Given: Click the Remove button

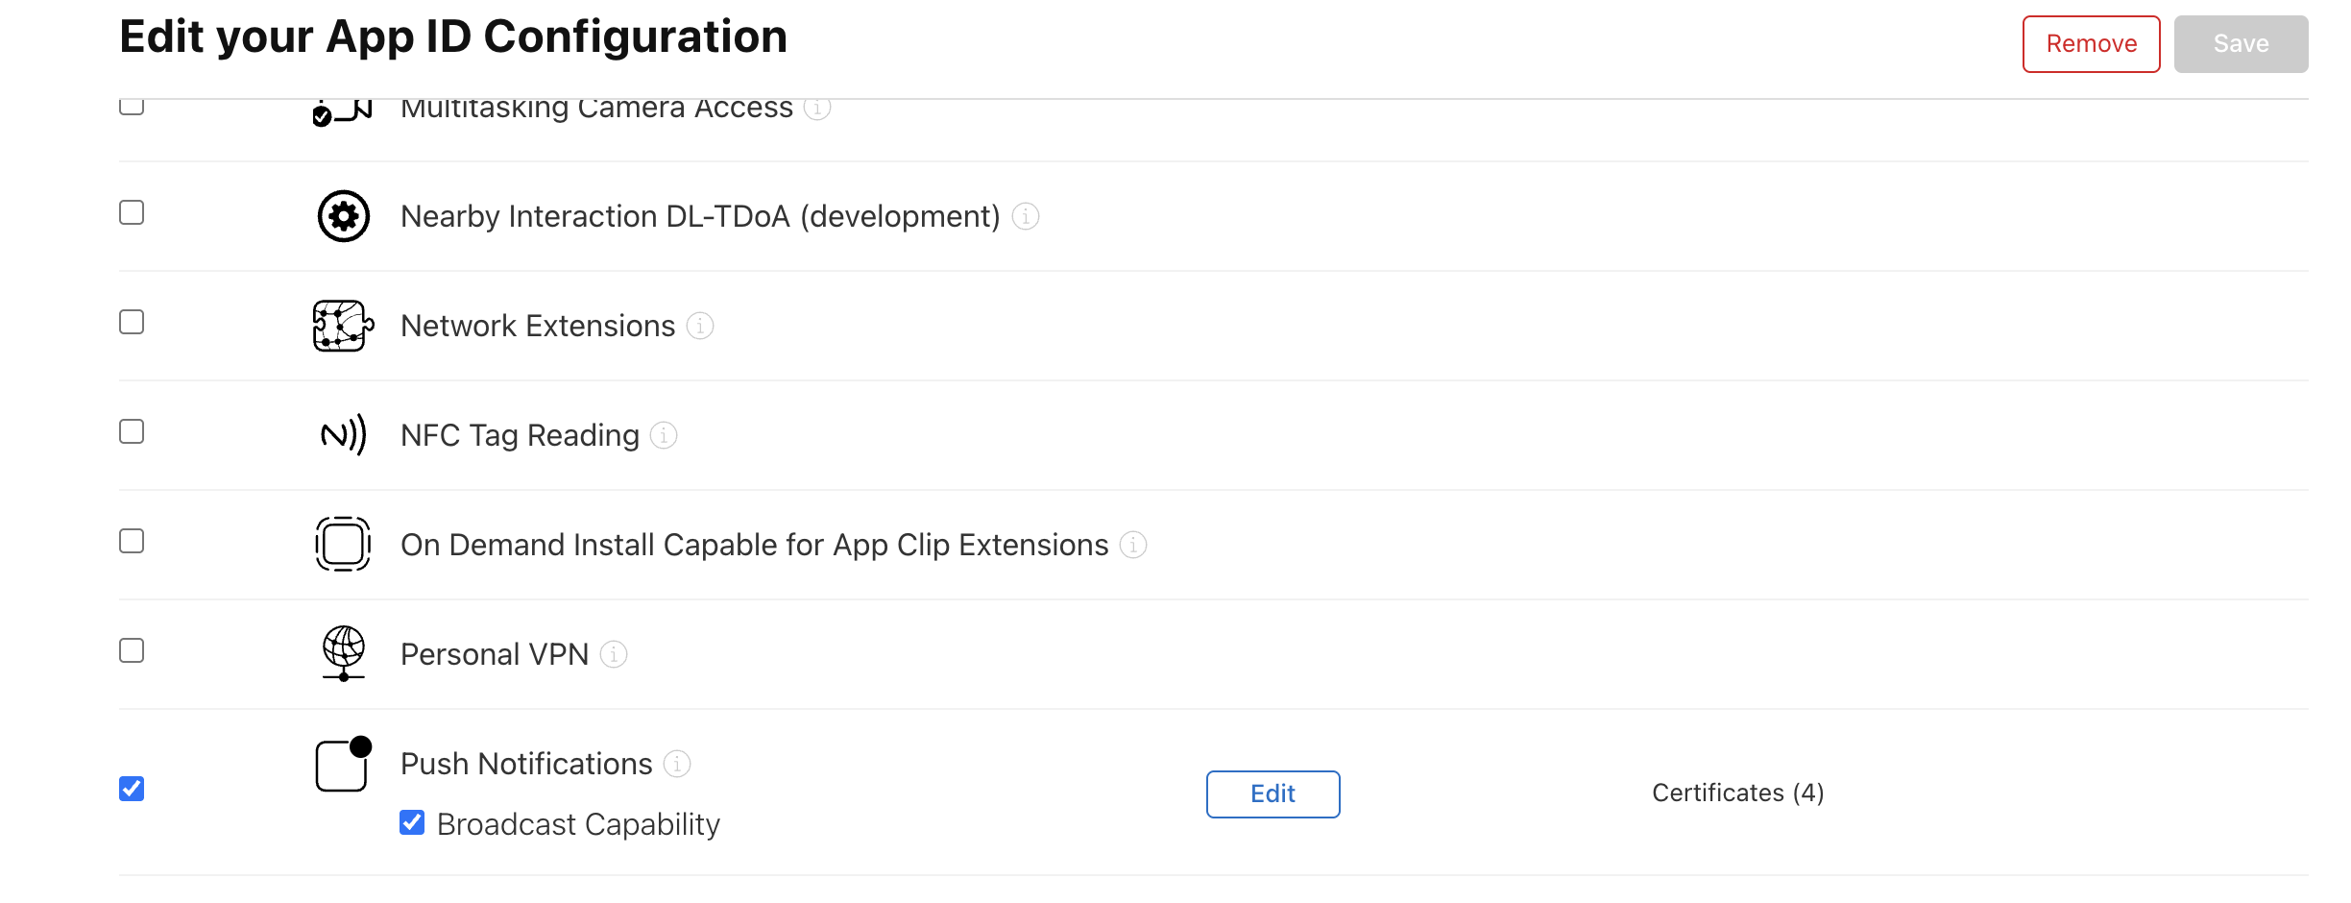Looking at the screenshot, I should 2091,43.
